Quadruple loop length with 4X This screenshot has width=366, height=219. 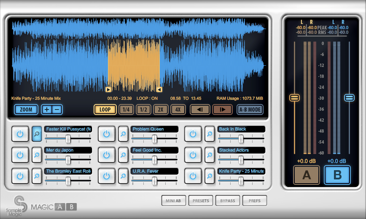pos(178,109)
